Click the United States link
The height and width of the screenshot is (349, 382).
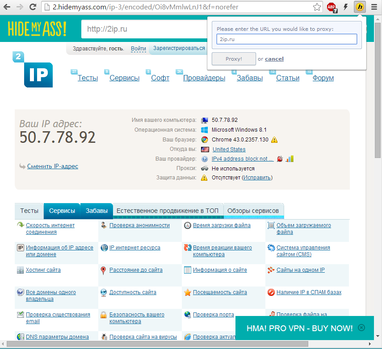[x=229, y=150]
